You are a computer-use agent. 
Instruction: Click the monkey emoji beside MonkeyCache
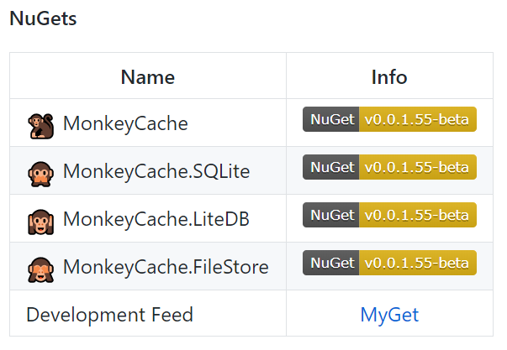(40, 126)
